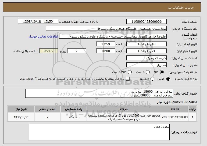Click the public announcement date field

38,22
